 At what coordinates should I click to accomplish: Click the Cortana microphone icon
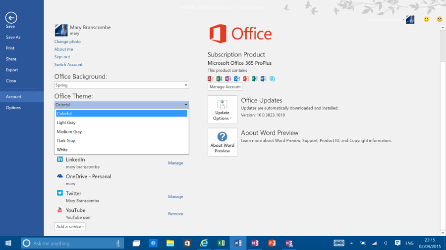118,243
